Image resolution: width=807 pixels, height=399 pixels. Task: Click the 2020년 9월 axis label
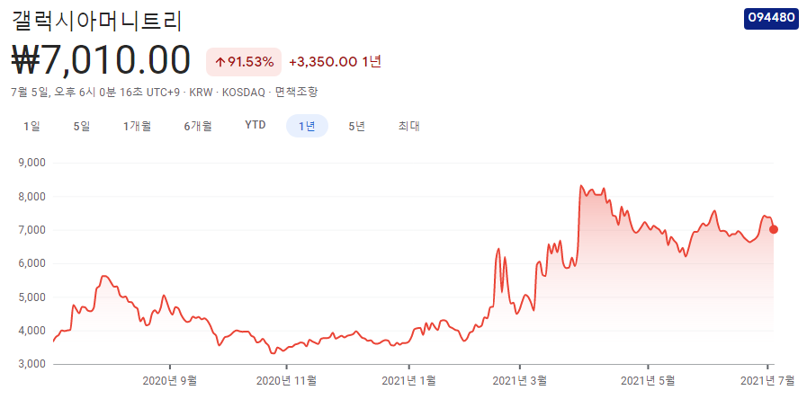(x=169, y=381)
